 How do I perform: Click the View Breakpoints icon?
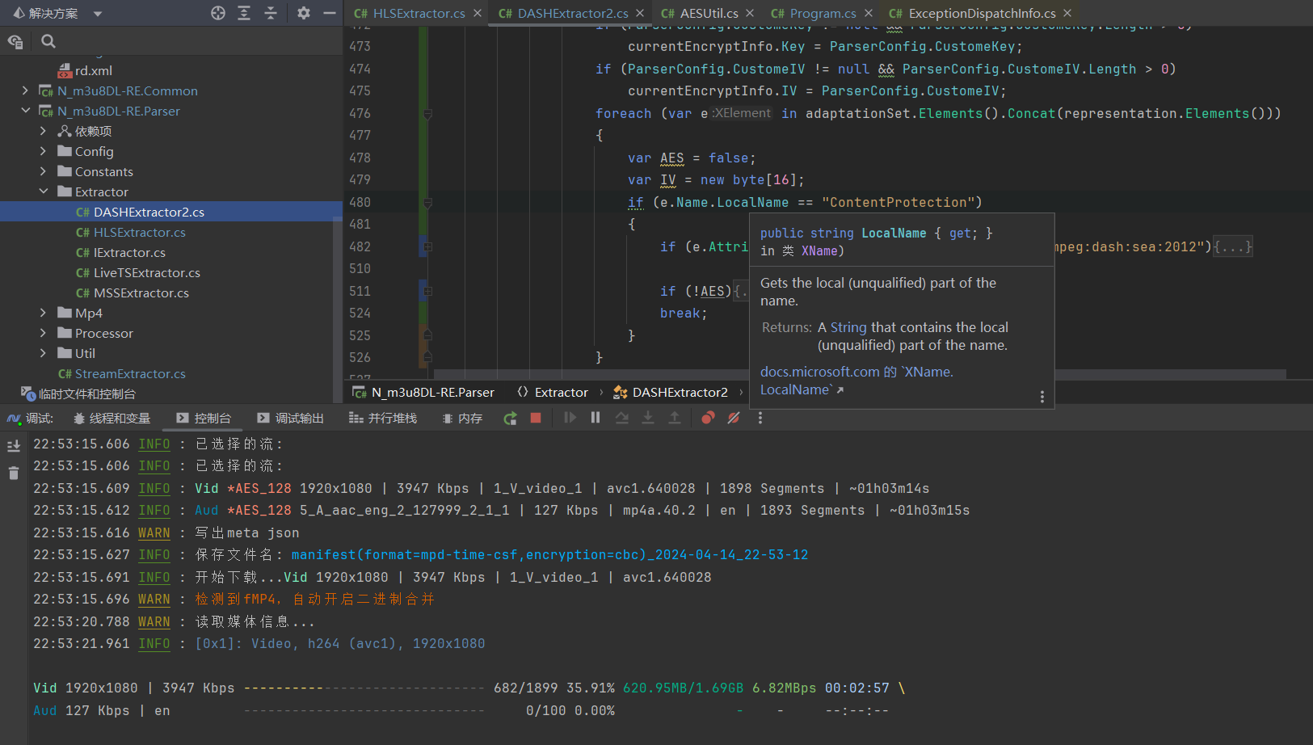(708, 418)
